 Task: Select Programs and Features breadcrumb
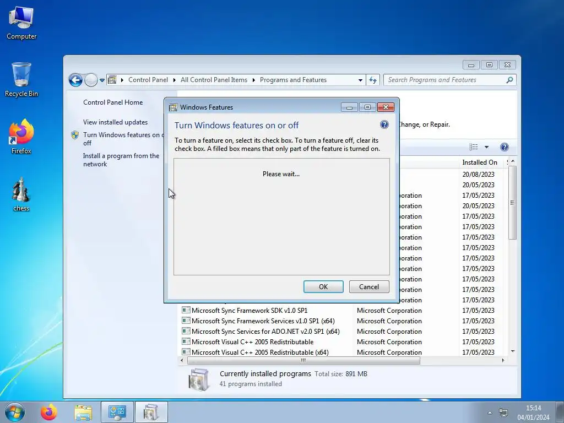click(x=293, y=80)
